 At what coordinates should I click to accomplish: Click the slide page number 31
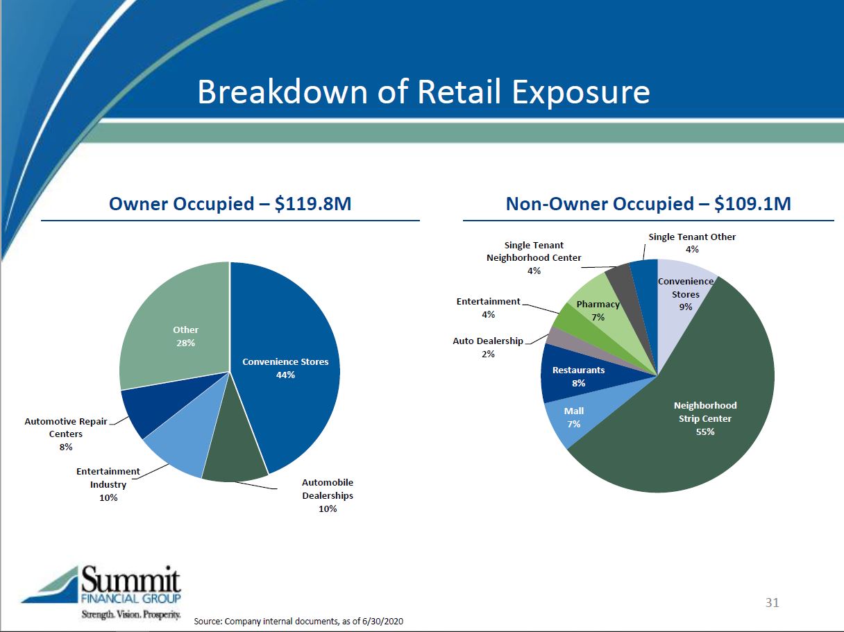click(x=772, y=602)
